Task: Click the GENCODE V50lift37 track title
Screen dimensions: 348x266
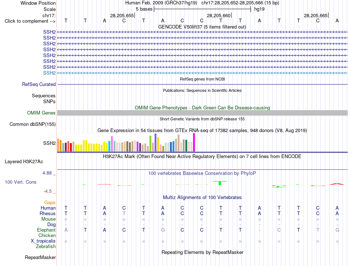Action: point(202,27)
